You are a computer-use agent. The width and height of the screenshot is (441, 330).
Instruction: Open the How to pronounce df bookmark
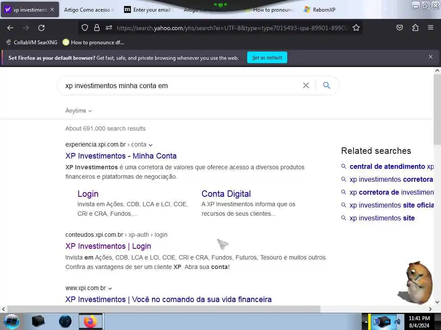[x=93, y=43]
